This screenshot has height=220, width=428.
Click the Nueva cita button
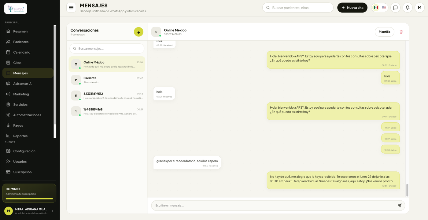pyautogui.click(x=352, y=8)
